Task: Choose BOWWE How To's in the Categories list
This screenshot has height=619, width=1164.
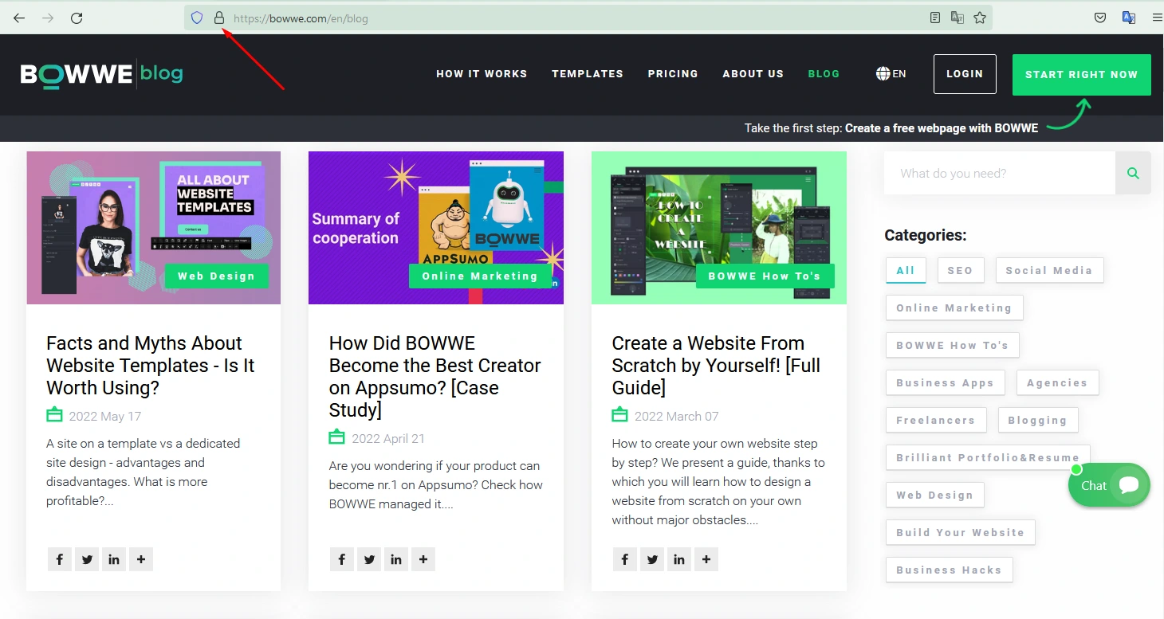Action: pos(953,345)
